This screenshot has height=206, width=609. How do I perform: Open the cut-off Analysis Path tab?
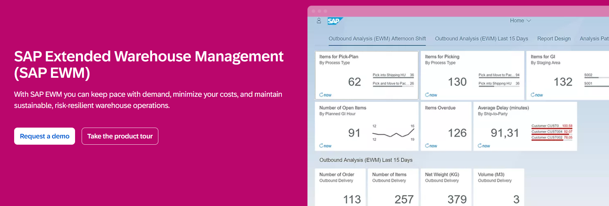(x=594, y=39)
